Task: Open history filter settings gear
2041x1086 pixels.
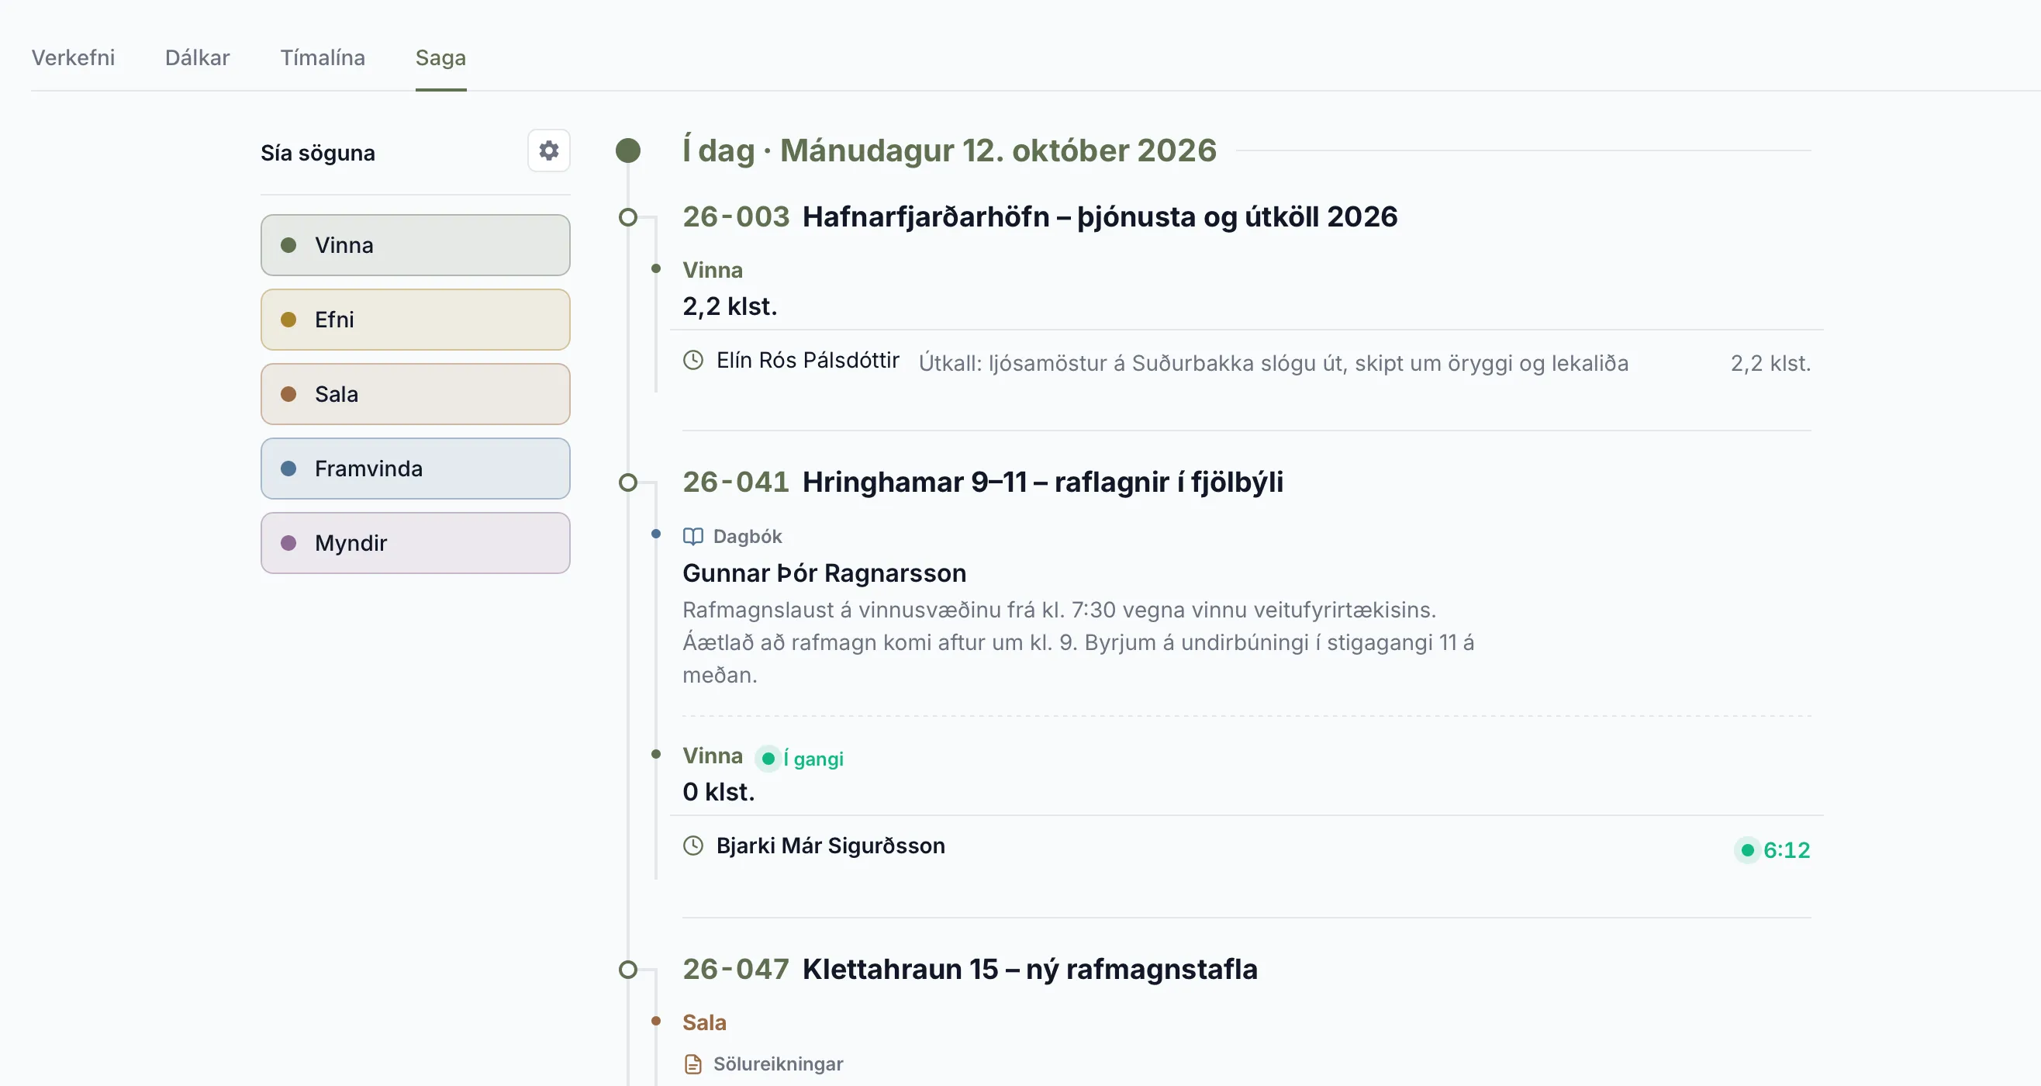Action: coord(548,150)
